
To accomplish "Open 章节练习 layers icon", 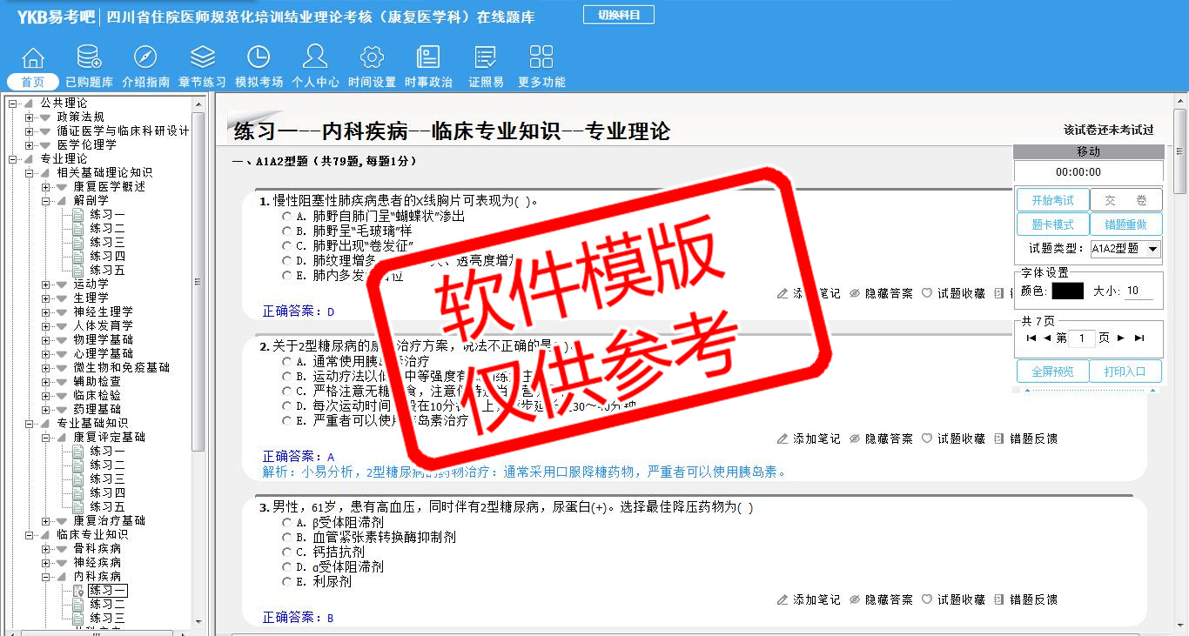I will pos(202,58).
